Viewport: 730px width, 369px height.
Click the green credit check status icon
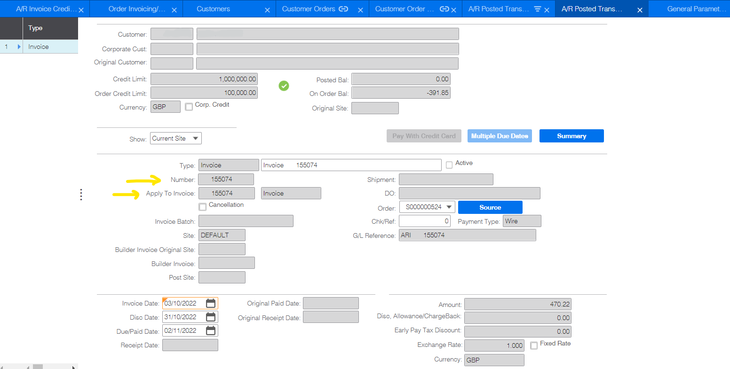(284, 86)
